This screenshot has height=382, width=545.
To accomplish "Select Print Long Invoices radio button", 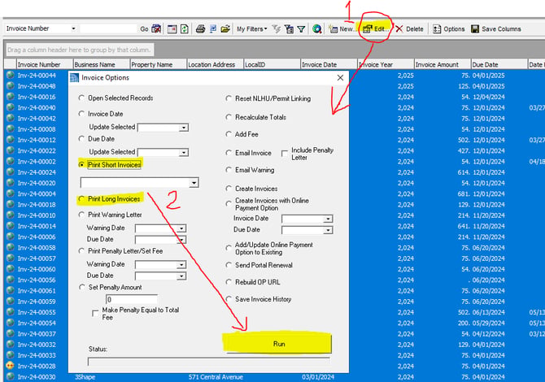I will pyautogui.click(x=81, y=199).
